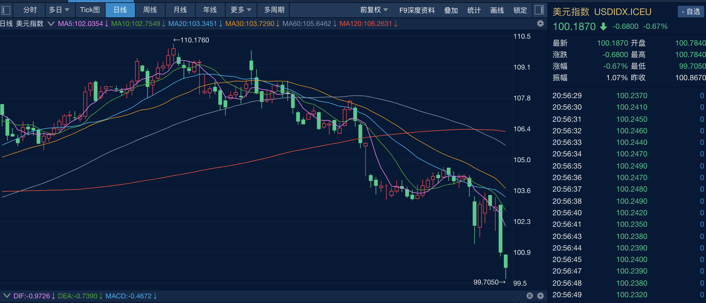Open the chart settings gear icon
The image size is (706, 303).
(540, 24)
